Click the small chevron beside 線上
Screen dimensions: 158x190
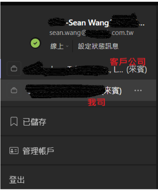[x=67, y=46]
